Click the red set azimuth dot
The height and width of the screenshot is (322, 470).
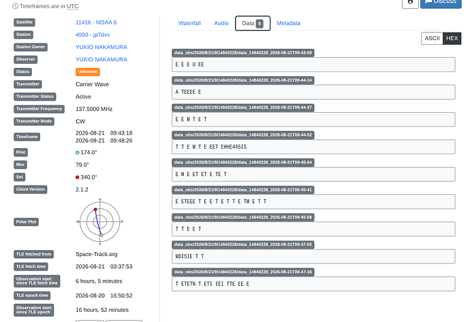click(x=78, y=177)
